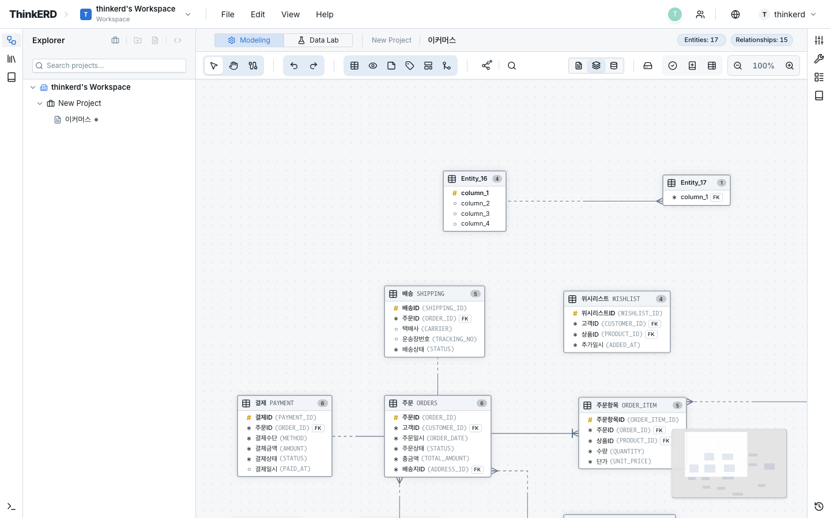The image size is (830, 518).
Task: Click the minimap overview thumbnail
Action: coord(729,463)
